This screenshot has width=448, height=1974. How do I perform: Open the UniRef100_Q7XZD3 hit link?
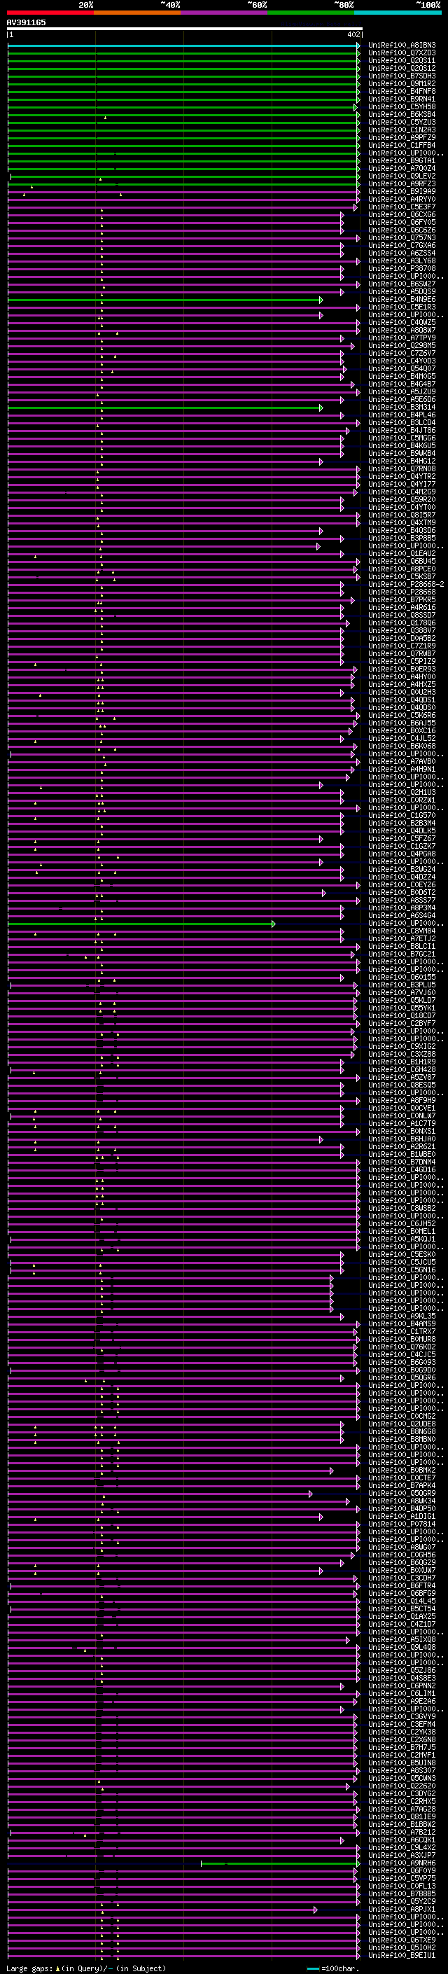coord(402,53)
